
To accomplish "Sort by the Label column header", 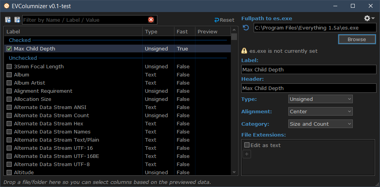I will (73, 31).
